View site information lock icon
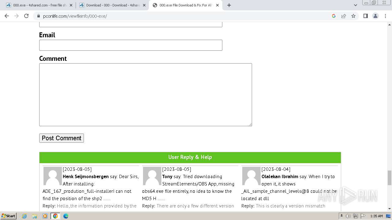The height and width of the screenshot is (220, 392). pyautogui.click(x=38, y=16)
